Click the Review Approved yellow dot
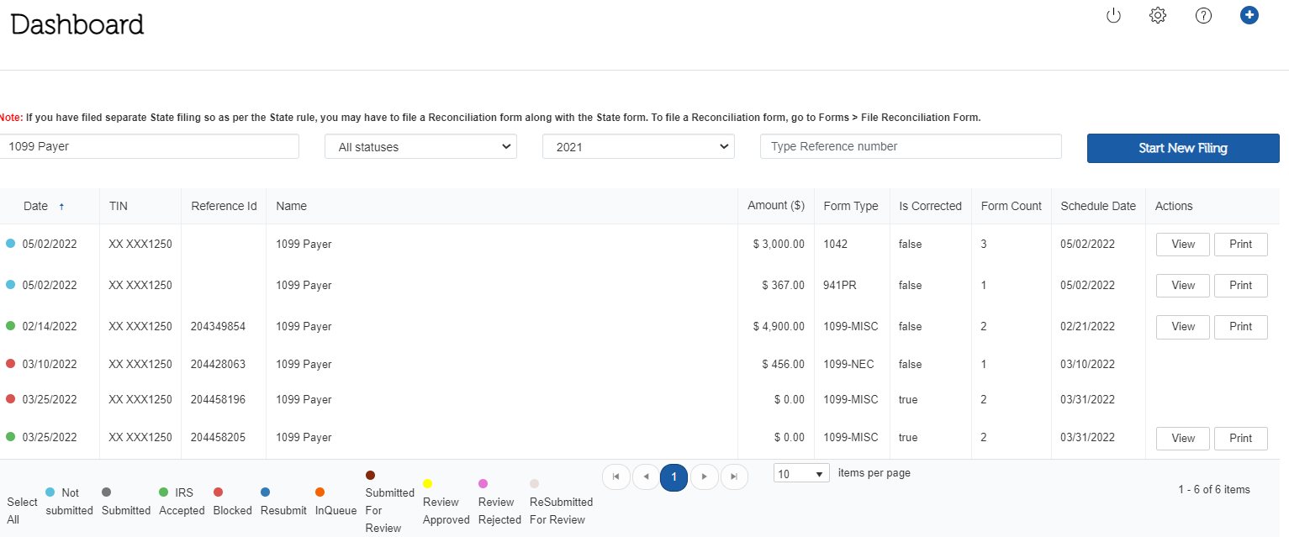The height and width of the screenshot is (537, 1289). 428,484
